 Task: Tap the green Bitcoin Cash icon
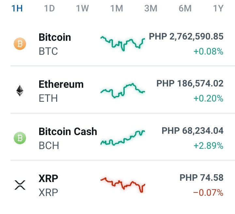[20, 138]
